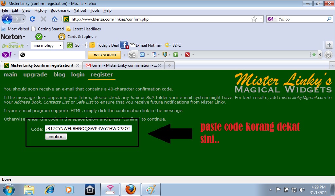The image size is (335, 196).
Task: Click the volume speaker tray icon
Action: click(302, 189)
